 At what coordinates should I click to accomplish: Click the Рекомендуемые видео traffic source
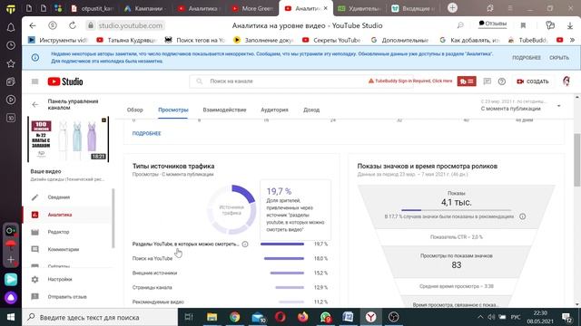coord(230,302)
